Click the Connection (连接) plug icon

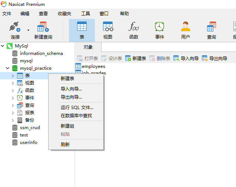click(x=15, y=26)
